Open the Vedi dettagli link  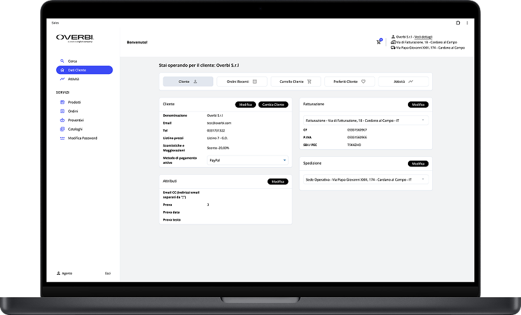[423, 37]
